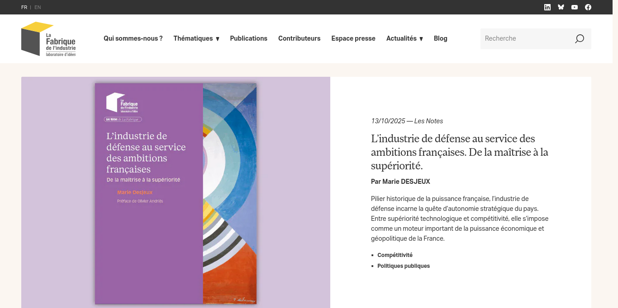The width and height of the screenshot is (618, 308).
Task: Click the La Fabrique de l'industrie logo
Action: 48,38
